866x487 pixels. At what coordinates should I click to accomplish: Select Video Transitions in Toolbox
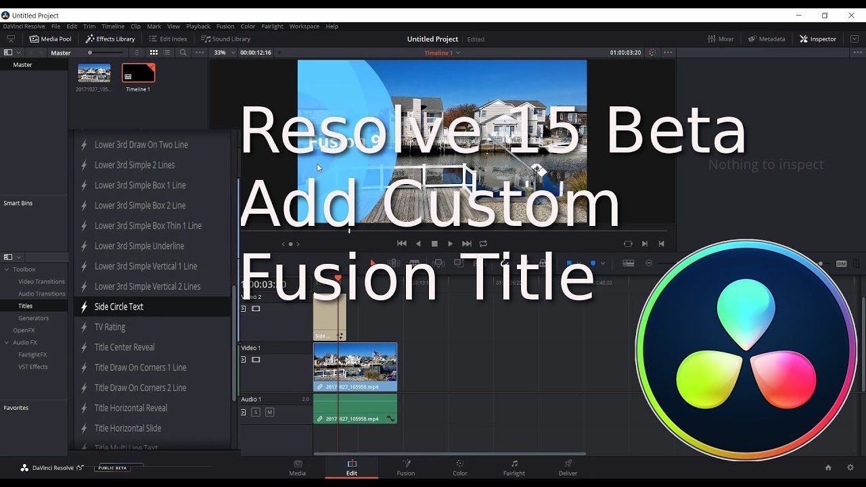42,281
